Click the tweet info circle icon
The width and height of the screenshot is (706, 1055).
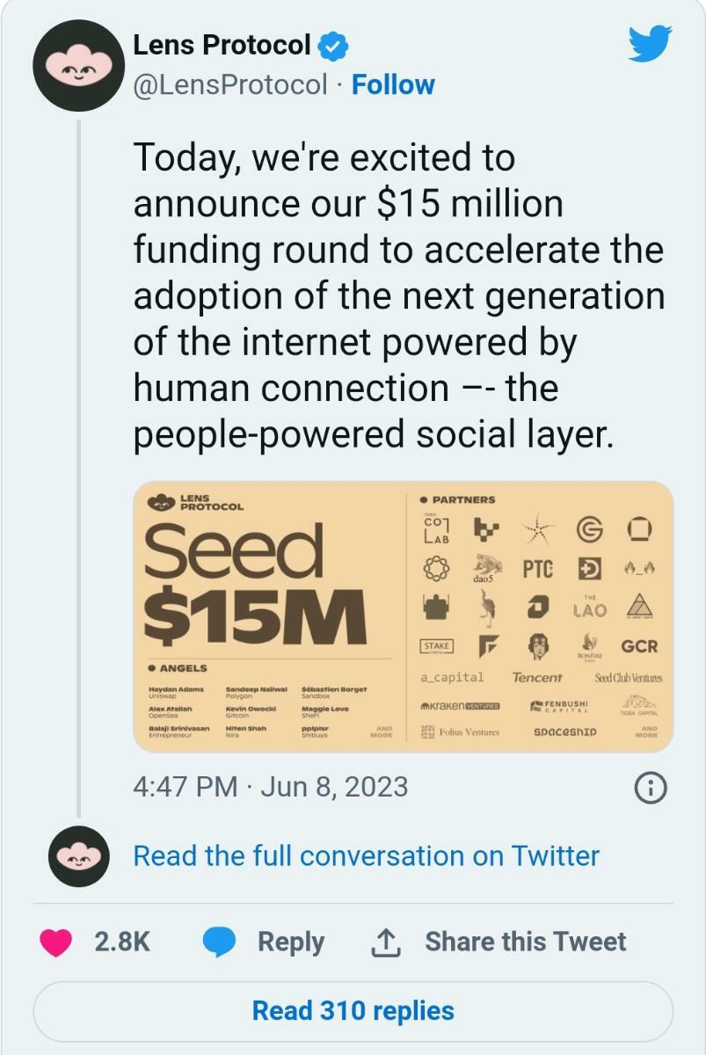coord(650,788)
